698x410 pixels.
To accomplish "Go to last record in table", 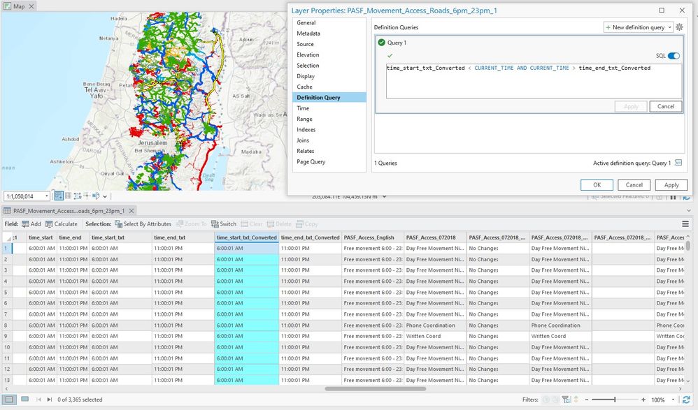I will [x=49, y=400].
